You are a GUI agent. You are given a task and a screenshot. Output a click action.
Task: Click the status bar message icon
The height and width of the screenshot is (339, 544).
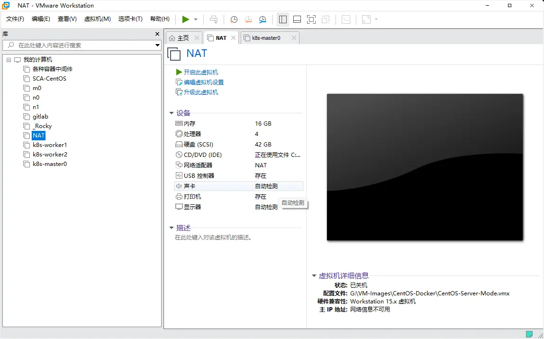click(x=529, y=334)
